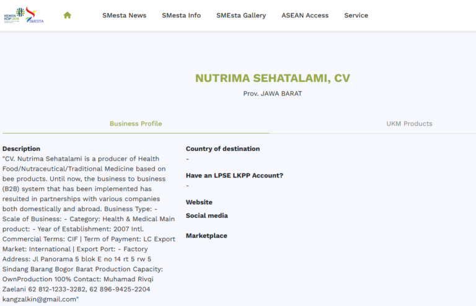The height and width of the screenshot is (306, 476).
Task: Open the SMesta Info menu
Action: click(x=181, y=16)
